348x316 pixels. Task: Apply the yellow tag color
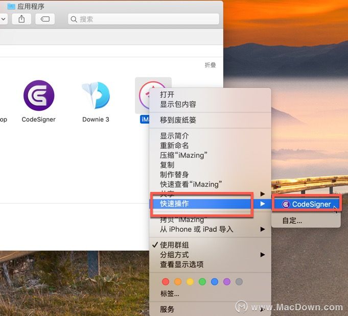[x=190, y=282]
